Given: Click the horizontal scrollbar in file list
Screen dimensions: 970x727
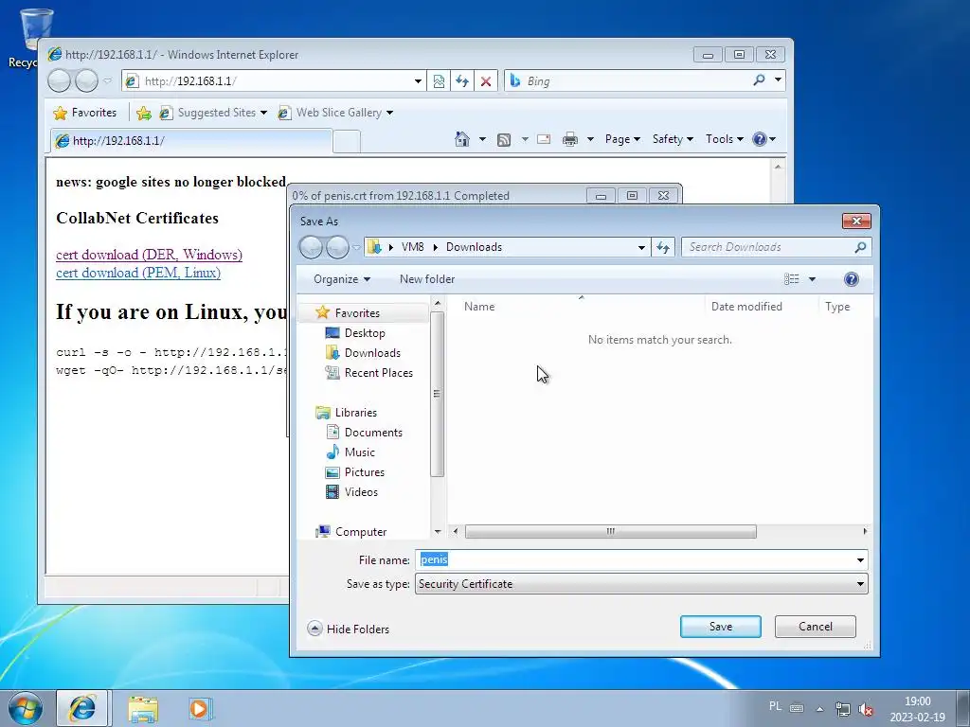Looking at the screenshot, I should tap(611, 532).
